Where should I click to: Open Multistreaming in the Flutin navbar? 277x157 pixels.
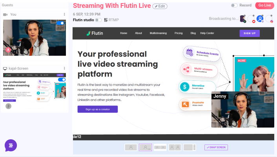(158, 33)
